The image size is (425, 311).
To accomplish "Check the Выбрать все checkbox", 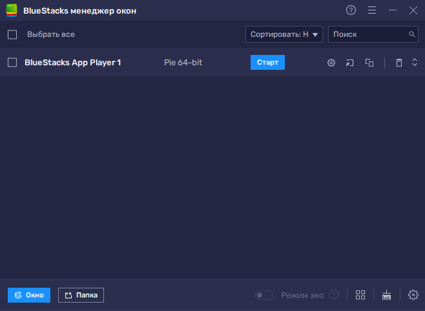I will 12,34.
